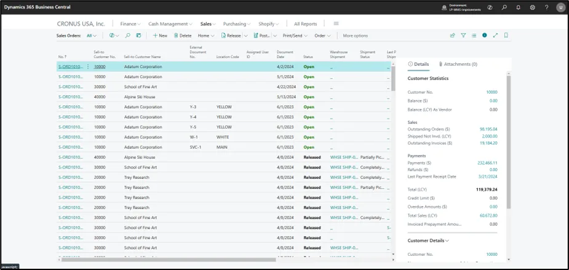Open Copilot in the black header bar

click(490, 7)
